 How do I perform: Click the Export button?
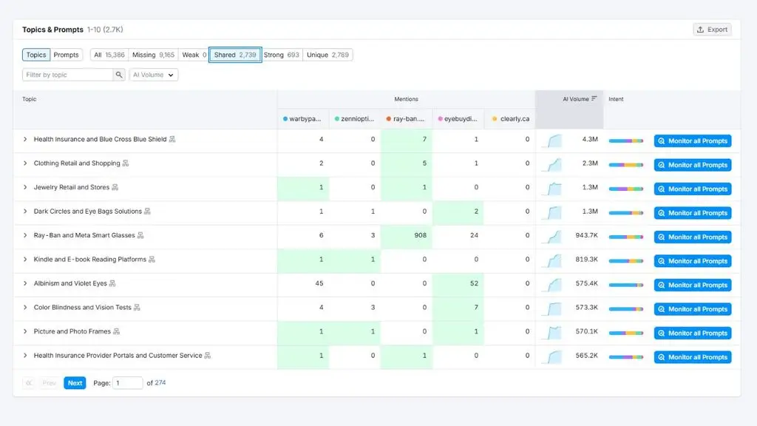[x=713, y=30]
